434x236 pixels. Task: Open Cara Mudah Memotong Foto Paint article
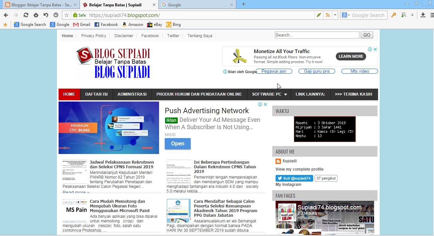(x=120, y=206)
